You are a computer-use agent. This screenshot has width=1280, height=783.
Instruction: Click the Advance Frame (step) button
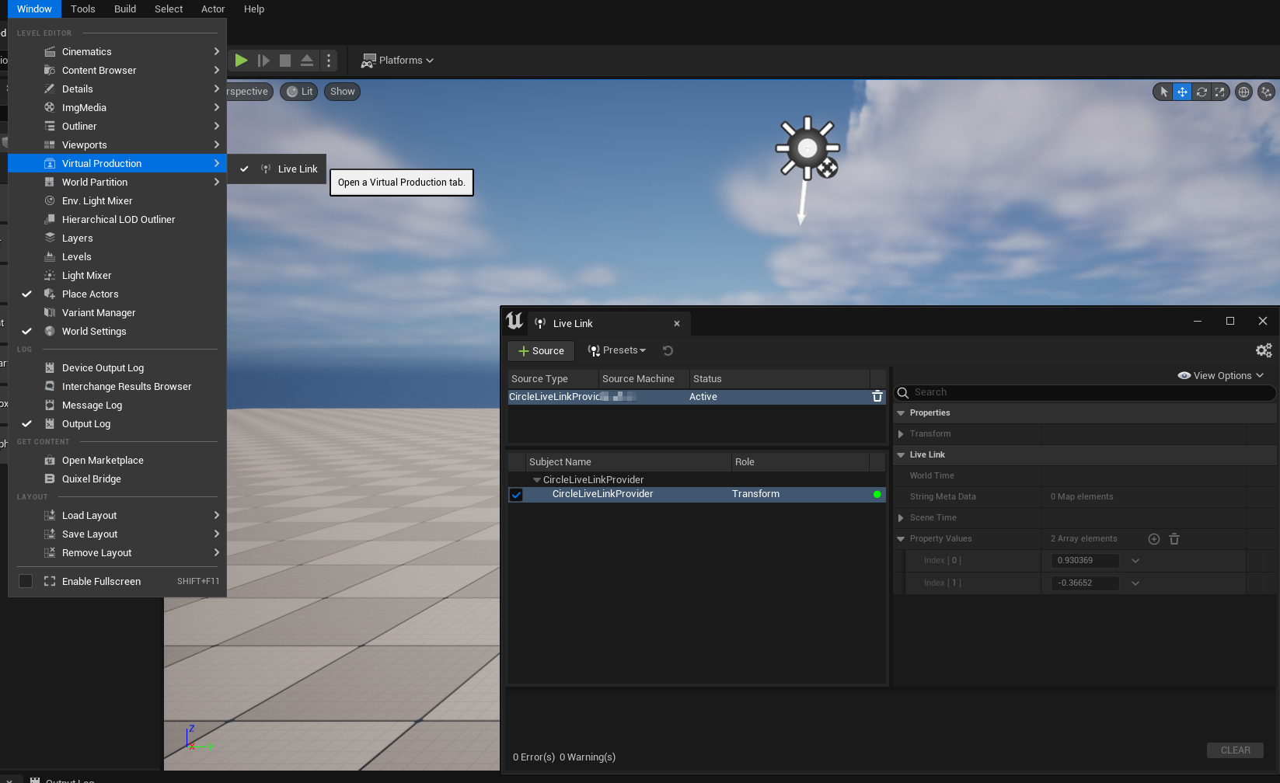pos(263,60)
